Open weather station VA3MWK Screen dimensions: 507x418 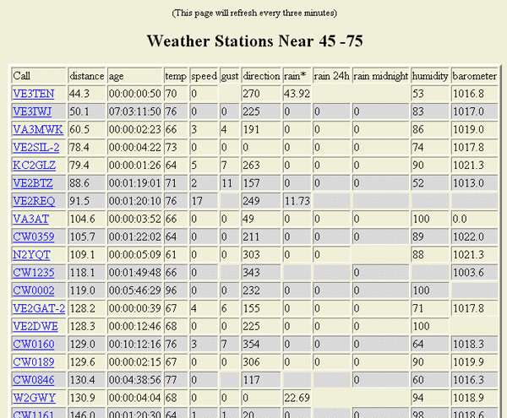(38, 129)
